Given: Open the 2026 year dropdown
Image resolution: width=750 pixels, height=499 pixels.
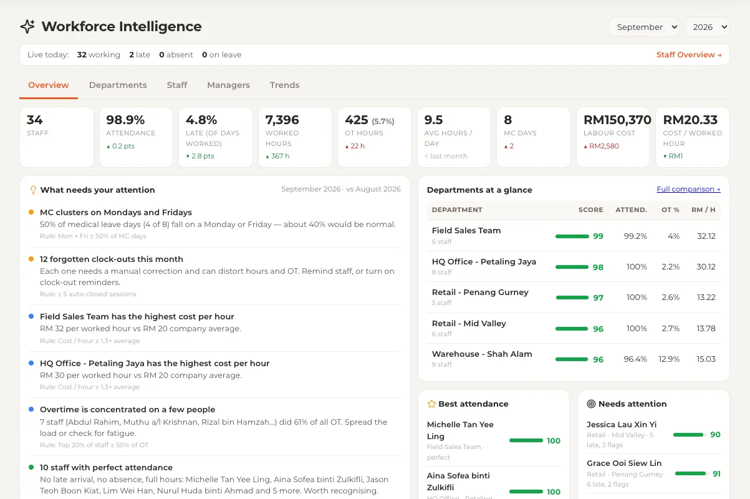Looking at the screenshot, I should (707, 27).
